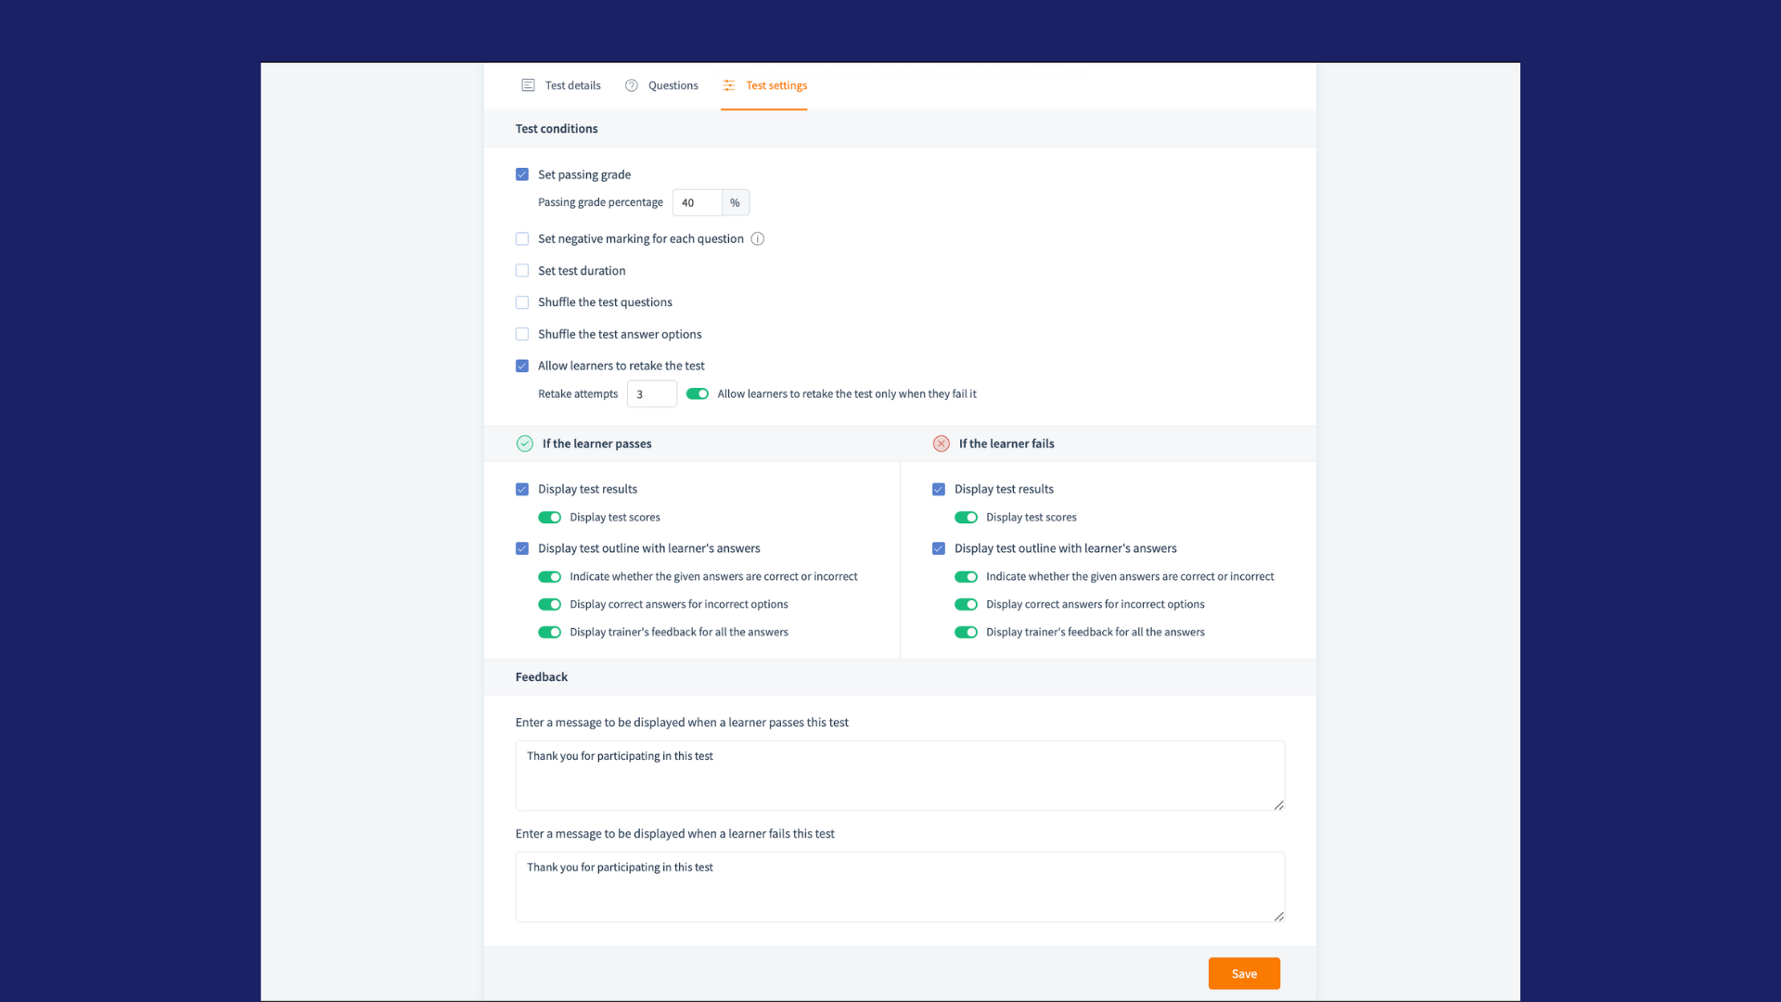Toggle correct or incorrect indicator for fails
Viewport: 1781px width, 1002px height.
[x=967, y=577]
